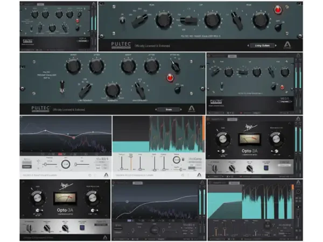Flip switch under Gain on bottom-left Opto-3A
The height and width of the screenshot is (242, 323).
point(39,210)
